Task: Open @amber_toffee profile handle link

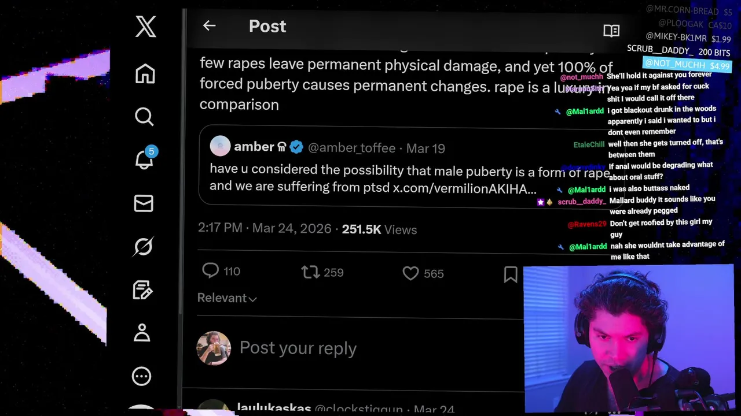Action: coord(351,148)
